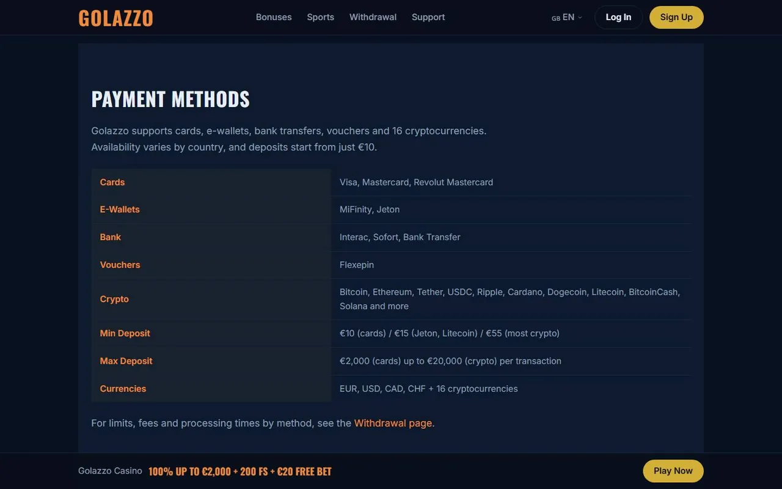Open the Bonuses menu item
The height and width of the screenshot is (489, 782).
coord(274,17)
